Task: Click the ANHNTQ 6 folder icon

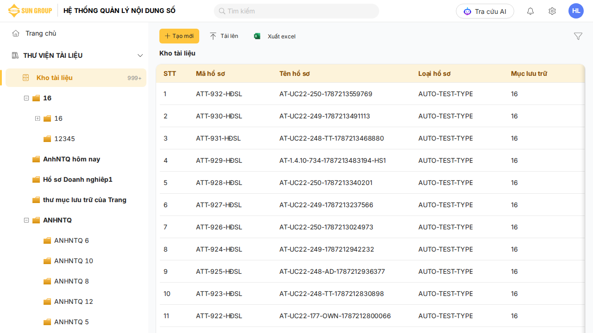Action: (x=47, y=240)
